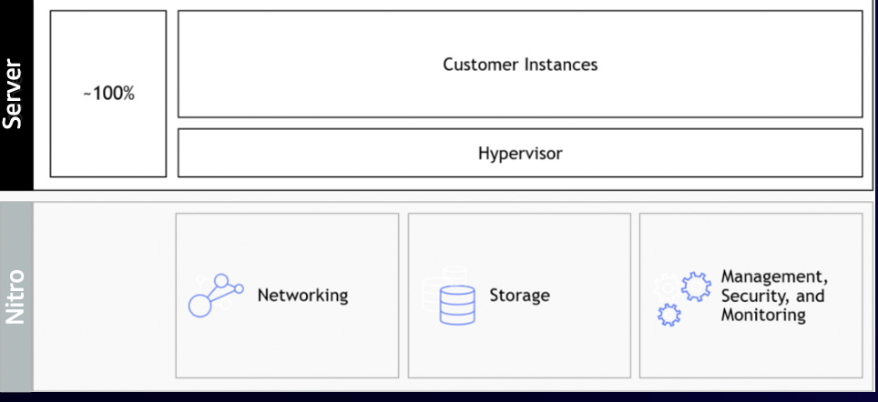Viewport: 878px width, 402px height.
Task: Click the large gear icon beside Management
Action: click(697, 286)
